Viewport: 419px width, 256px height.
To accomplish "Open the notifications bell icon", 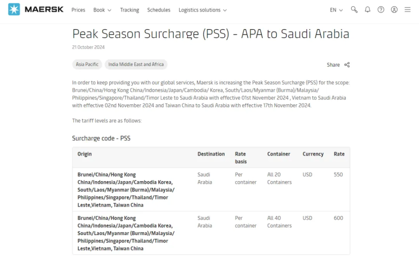I will point(368,9).
